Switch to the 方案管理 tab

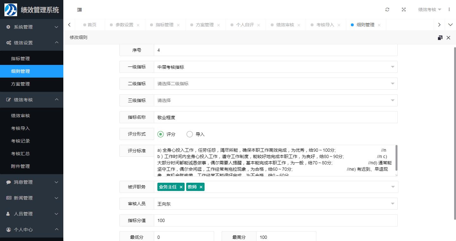(x=205, y=25)
